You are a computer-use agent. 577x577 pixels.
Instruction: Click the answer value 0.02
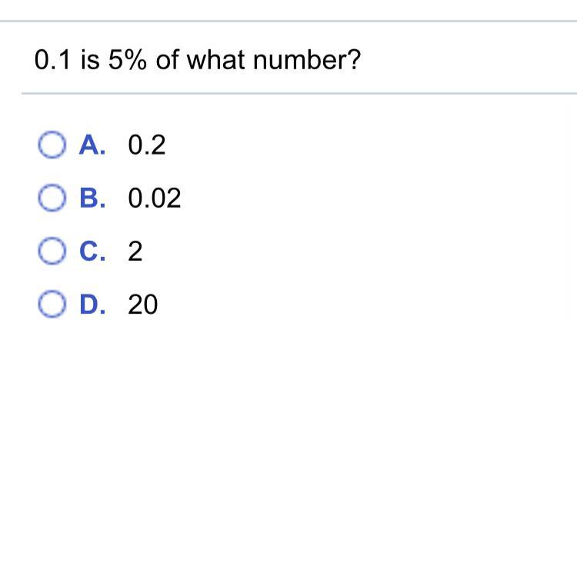point(155,198)
